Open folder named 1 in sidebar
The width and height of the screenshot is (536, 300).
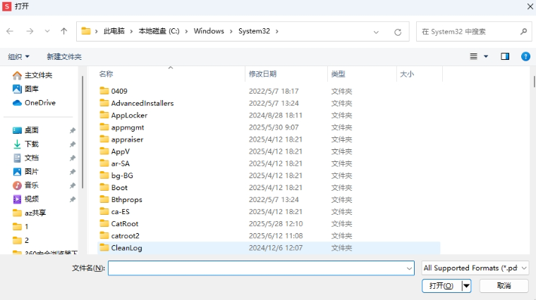pos(20,227)
